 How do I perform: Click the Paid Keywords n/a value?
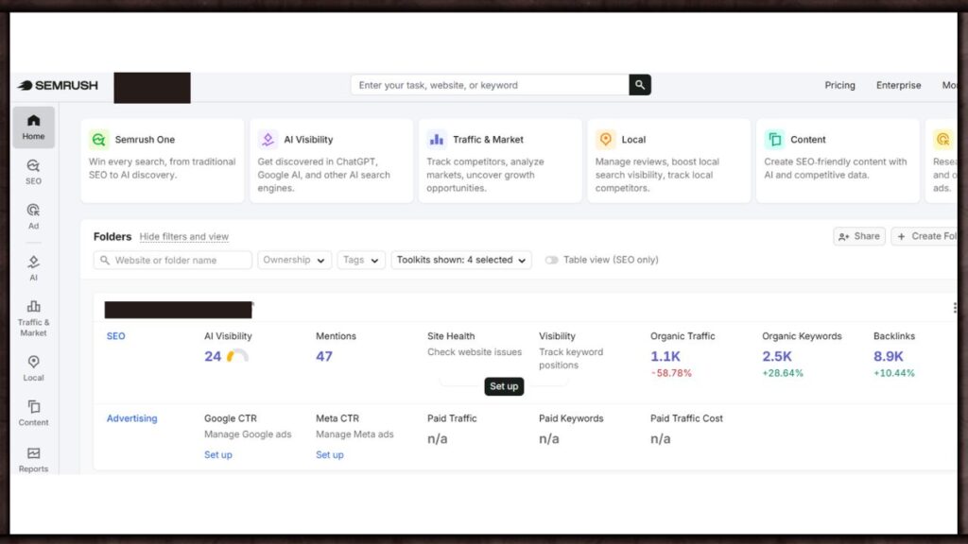click(x=549, y=438)
